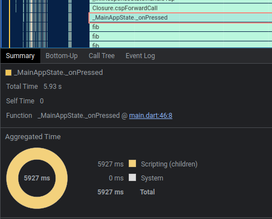The height and width of the screenshot is (219, 272).
Task: Switch to the Summary tab
Action: click(20, 56)
